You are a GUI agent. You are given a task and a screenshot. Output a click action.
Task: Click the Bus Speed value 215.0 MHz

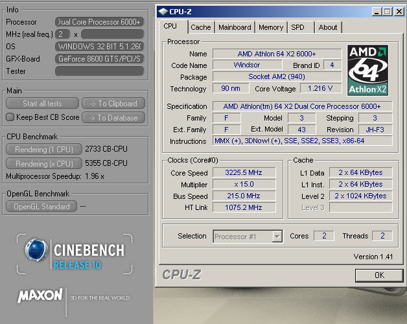(244, 196)
